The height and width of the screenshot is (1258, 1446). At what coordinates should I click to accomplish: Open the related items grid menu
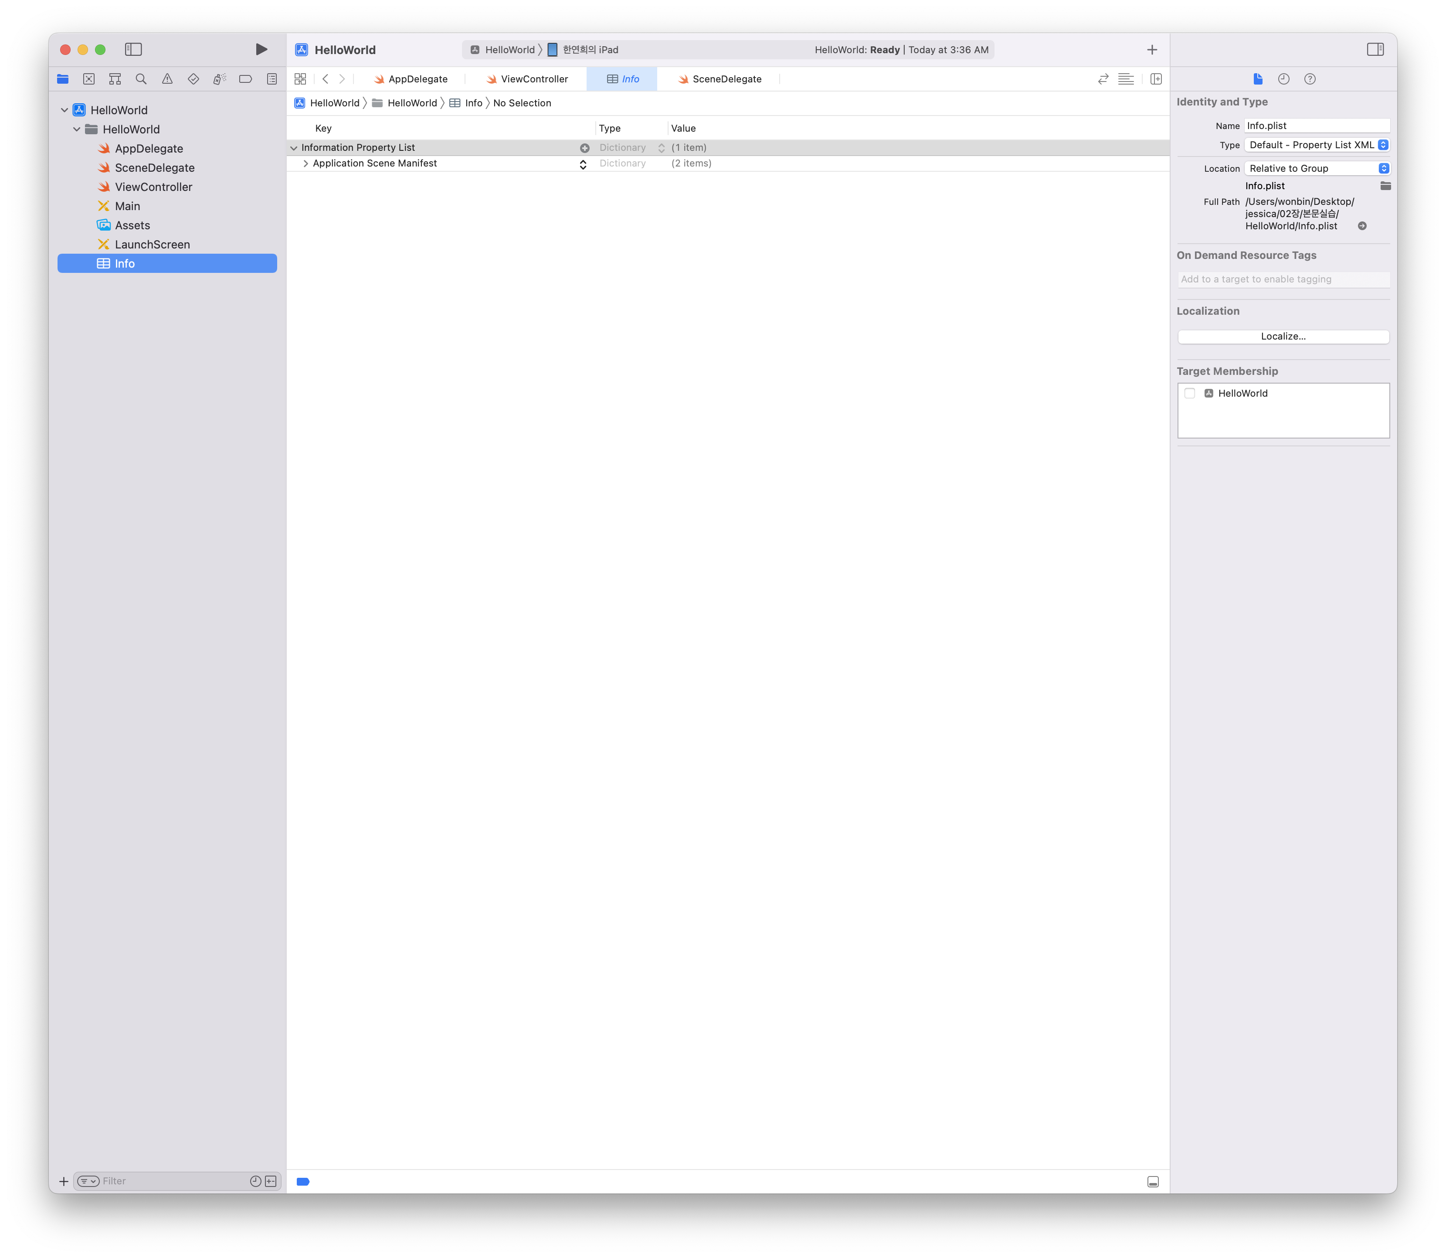tap(300, 78)
